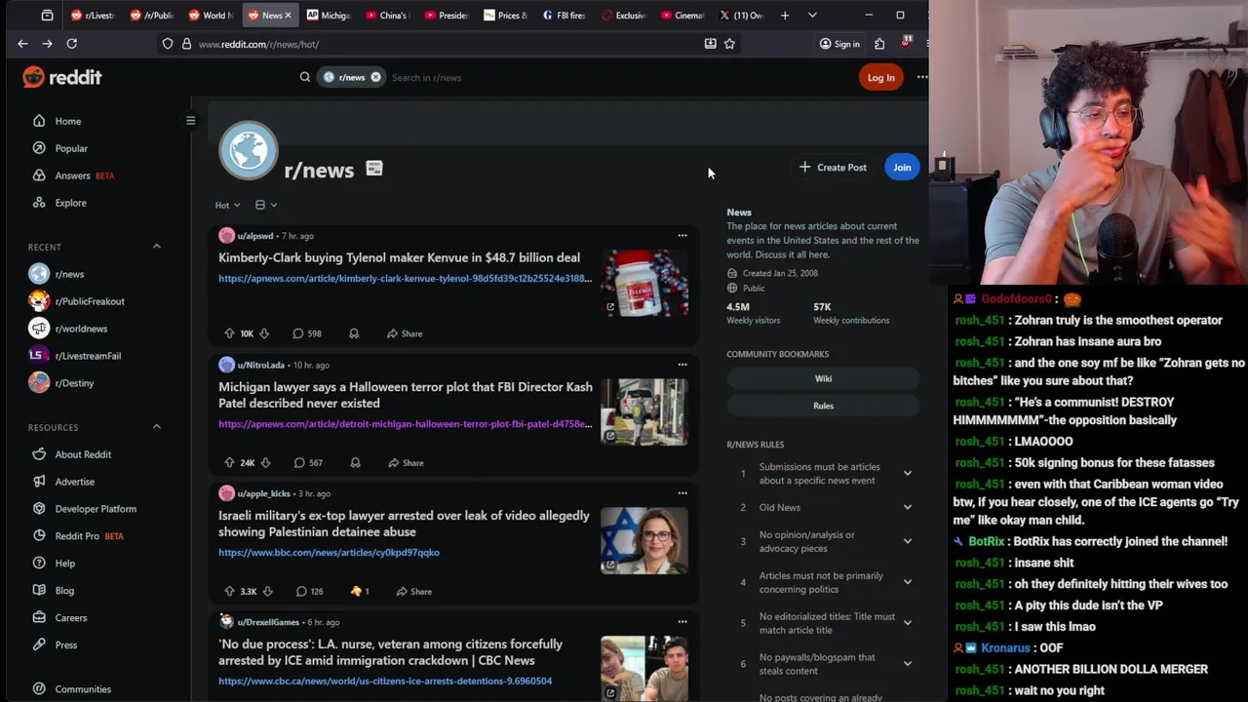Viewport: 1248px width, 702px height.
Task: Collapse the RESOURCES sidebar section
Action: pos(156,427)
